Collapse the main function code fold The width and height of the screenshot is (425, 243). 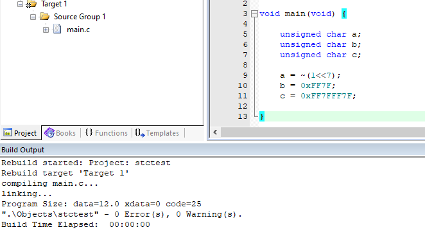point(254,14)
